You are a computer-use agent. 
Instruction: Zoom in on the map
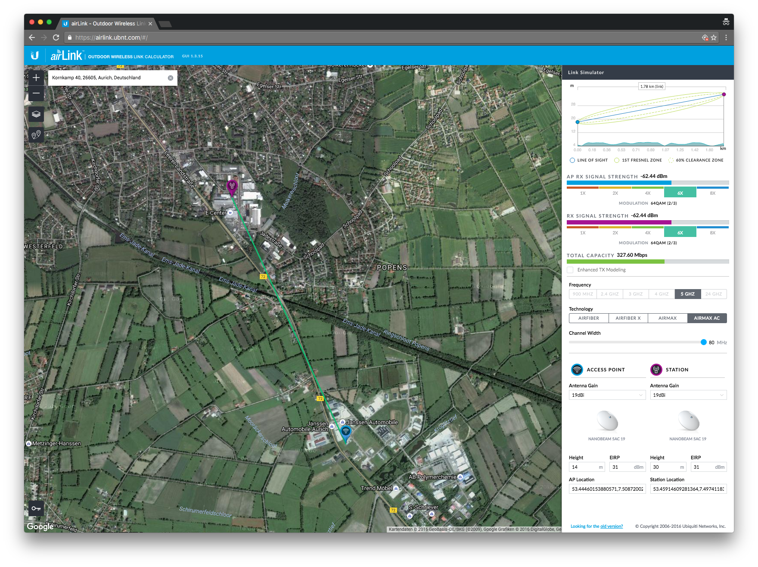[x=36, y=78]
